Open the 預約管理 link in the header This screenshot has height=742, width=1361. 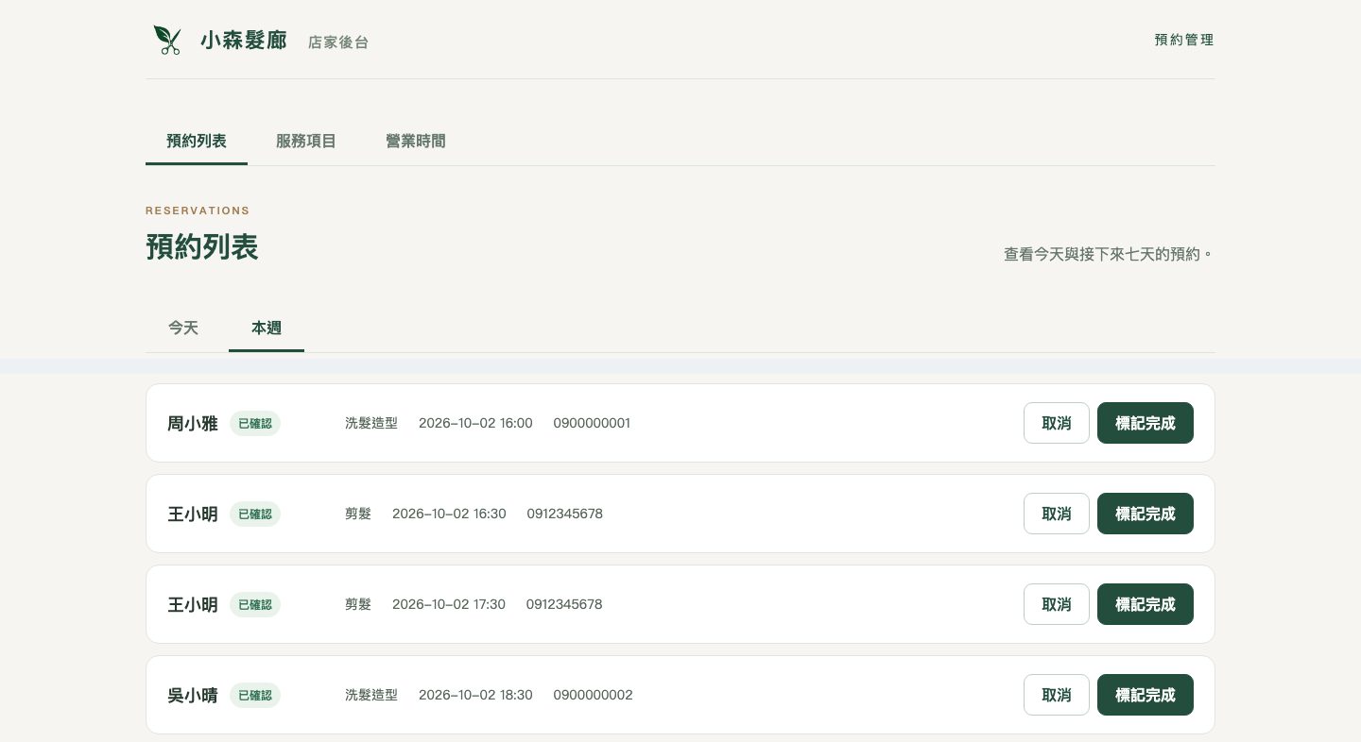pos(1184,40)
